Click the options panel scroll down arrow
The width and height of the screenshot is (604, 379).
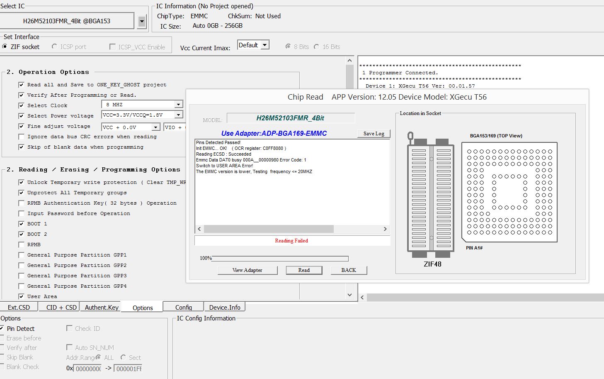point(349,295)
